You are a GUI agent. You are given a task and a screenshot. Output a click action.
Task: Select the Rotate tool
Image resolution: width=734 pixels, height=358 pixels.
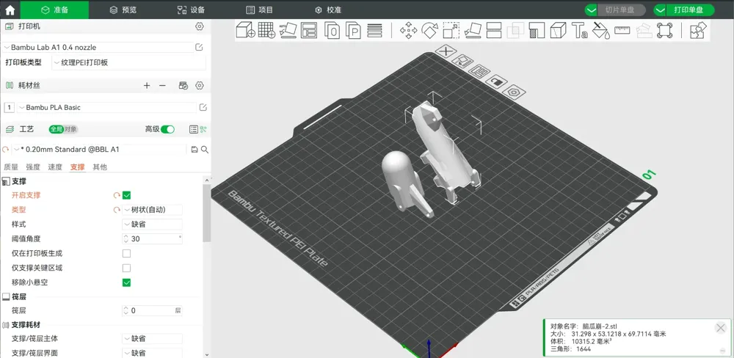pos(429,30)
